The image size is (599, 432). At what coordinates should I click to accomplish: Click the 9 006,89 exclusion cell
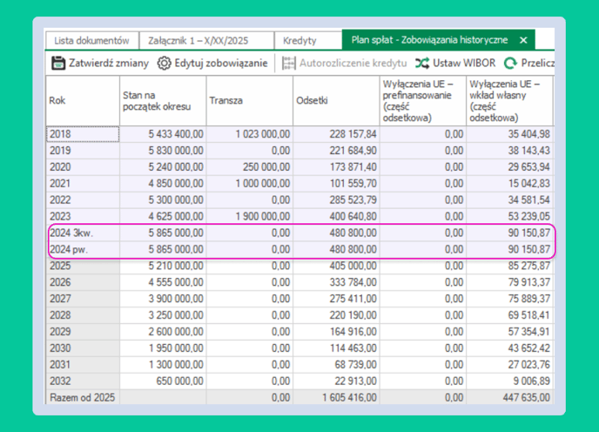coord(509,381)
